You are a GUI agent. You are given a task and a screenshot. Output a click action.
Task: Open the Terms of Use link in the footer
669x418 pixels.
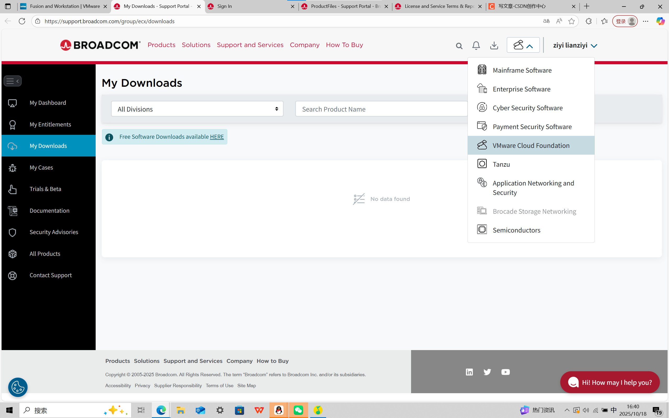219,385
